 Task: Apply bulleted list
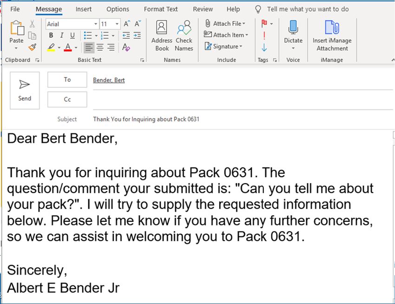[87, 35]
